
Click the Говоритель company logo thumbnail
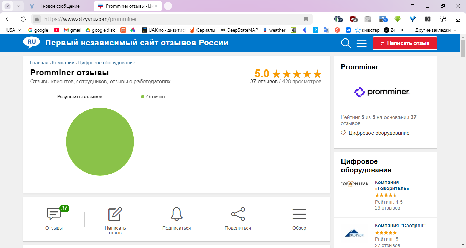pos(354,184)
